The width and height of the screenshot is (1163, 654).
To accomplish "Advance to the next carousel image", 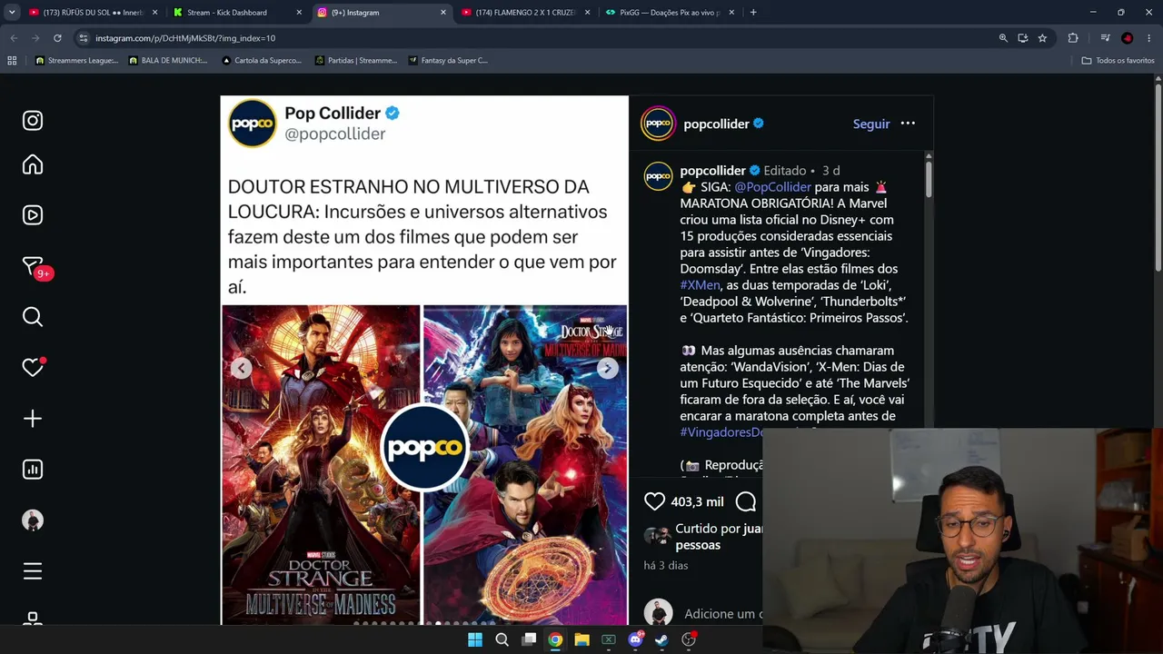I will (x=608, y=368).
